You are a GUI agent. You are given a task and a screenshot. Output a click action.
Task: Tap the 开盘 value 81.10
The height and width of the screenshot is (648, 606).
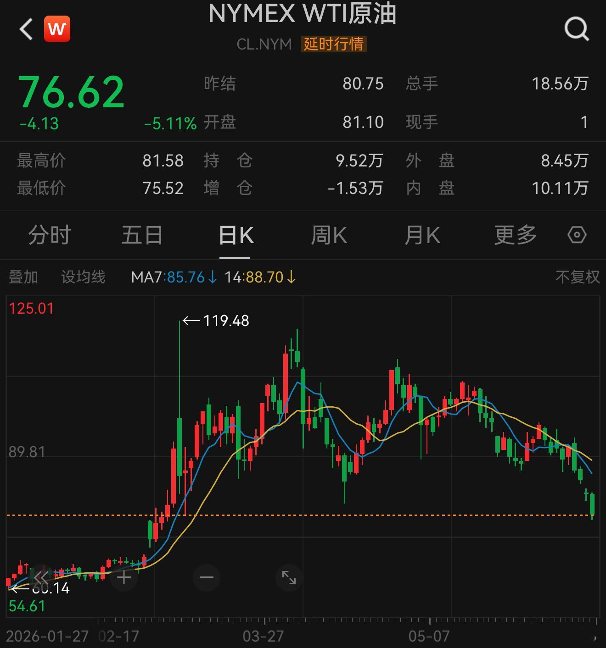tap(363, 122)
